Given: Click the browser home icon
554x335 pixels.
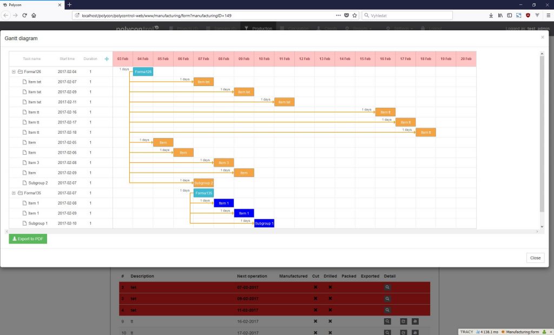Looking at the screenshot, I should (x=34, y=15).
